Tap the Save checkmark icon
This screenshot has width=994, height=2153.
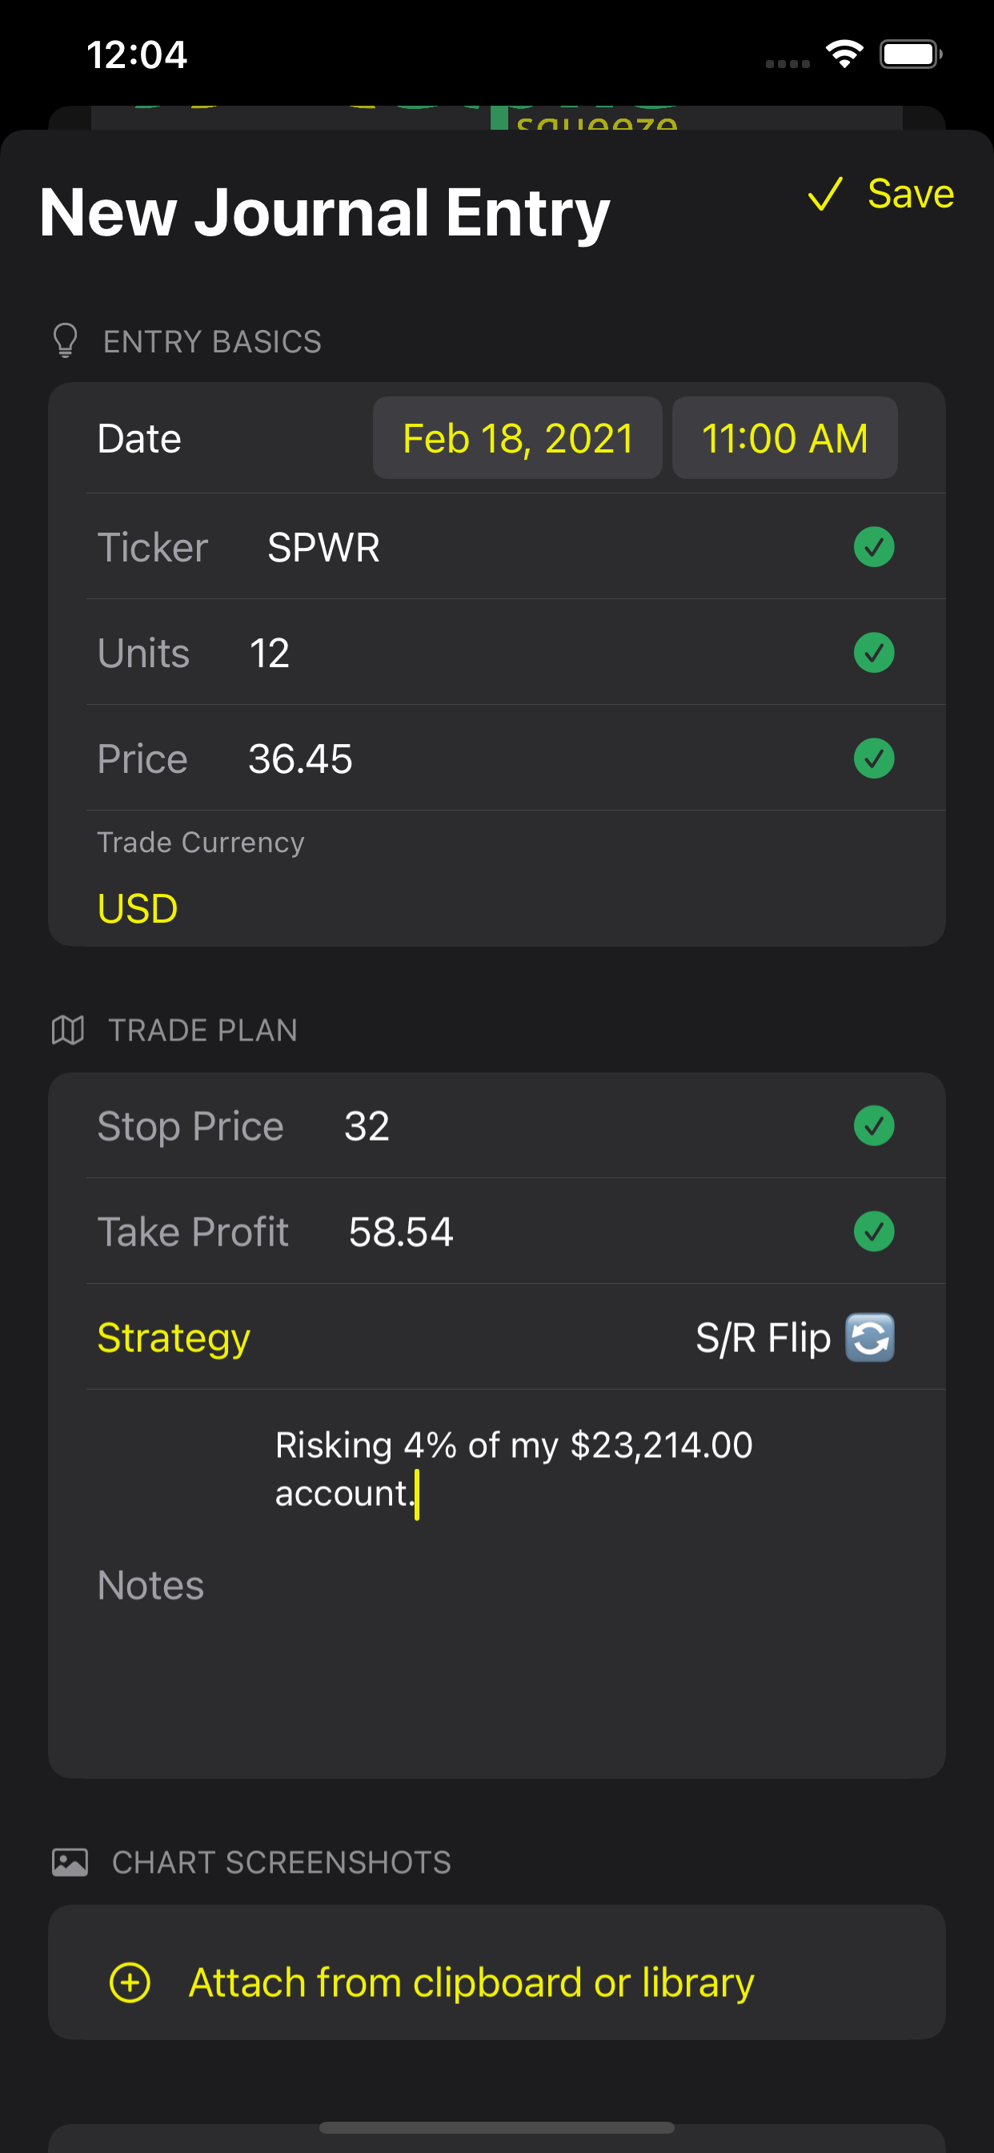point(825,194)
